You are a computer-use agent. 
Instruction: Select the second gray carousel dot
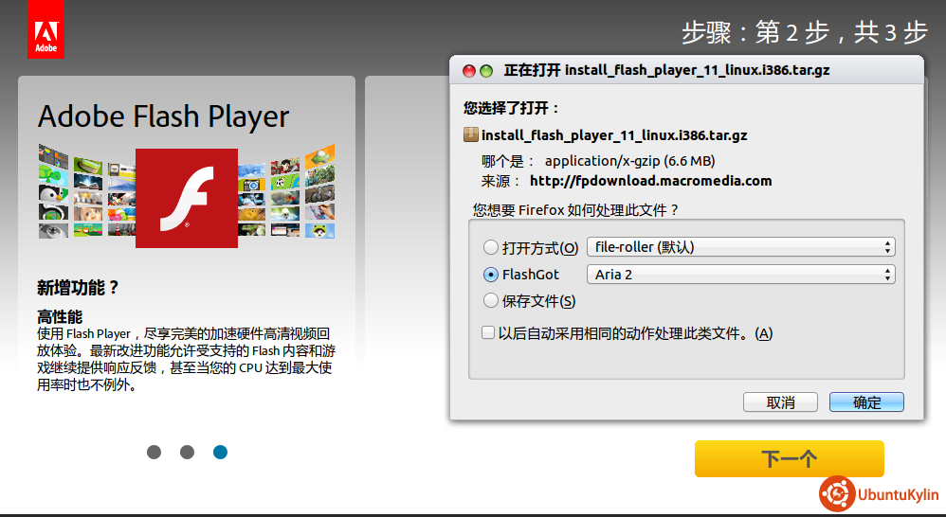pyautogui.click(x=187, y=453)
